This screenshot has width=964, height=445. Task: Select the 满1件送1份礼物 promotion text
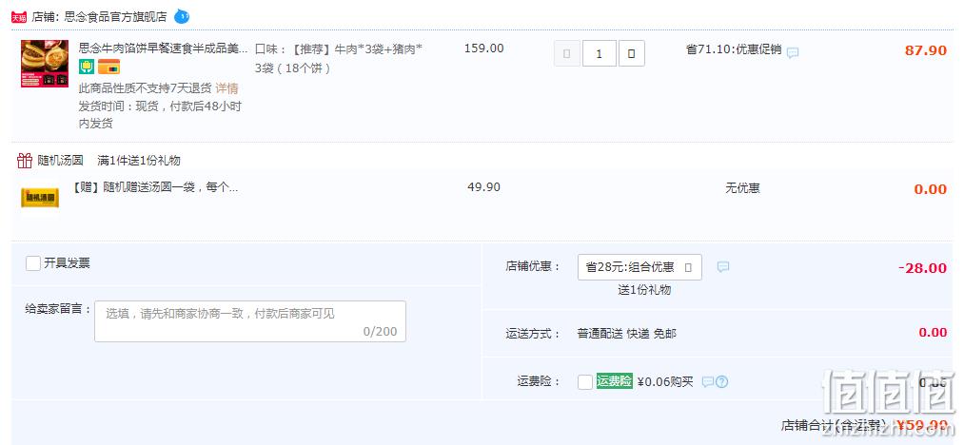click(139, 161)
